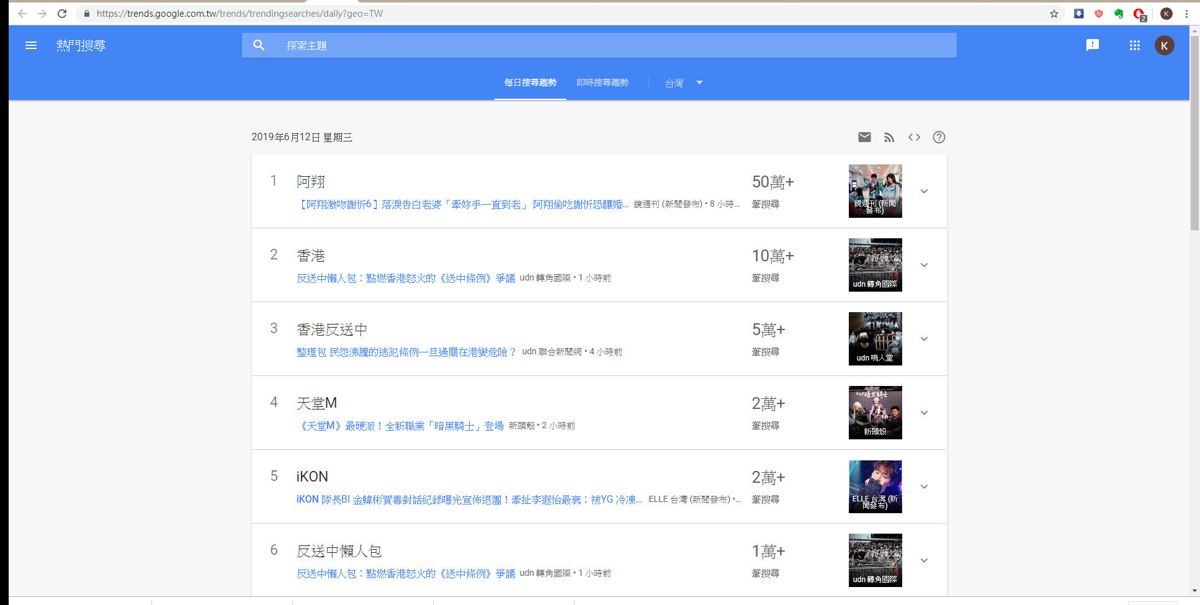1200x605 pixels.
Task: Click the ELLE 台灣 thumbnail for iKON
Action: point(875,486)
